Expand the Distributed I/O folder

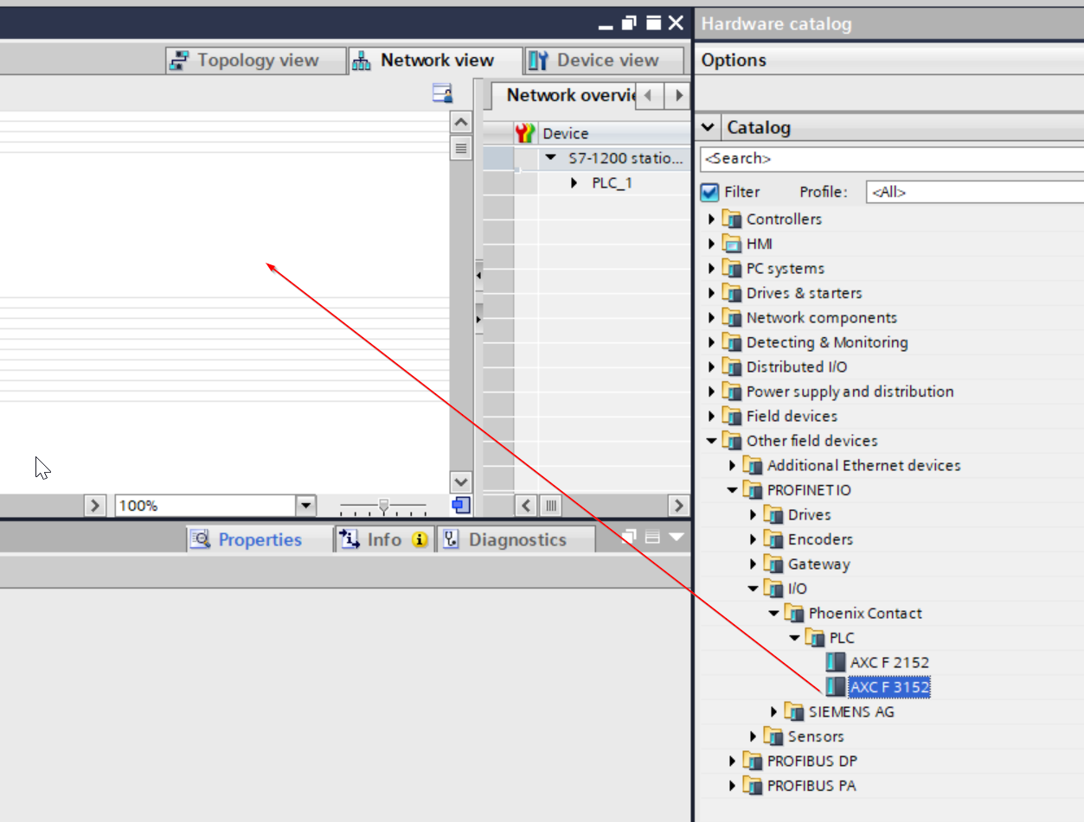712,366
